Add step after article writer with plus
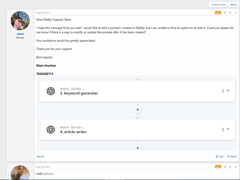Image resolution: width=240 pixels, height=180 pixels. pyautogui.click(x=138, y=148)
